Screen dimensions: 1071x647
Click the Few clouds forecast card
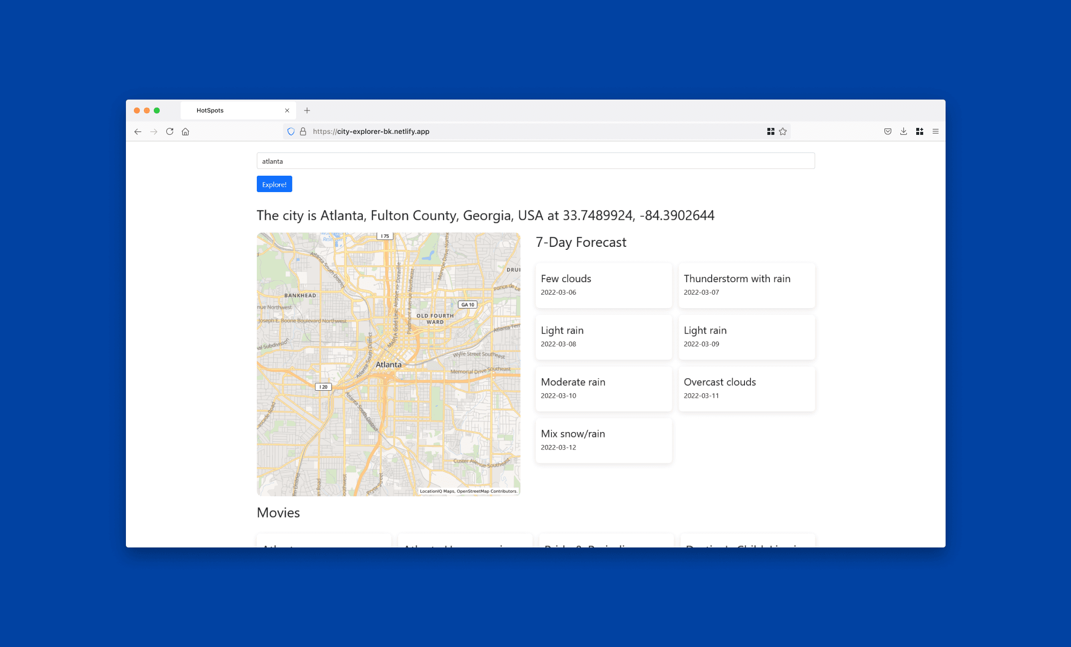click(x=603, y=285)
